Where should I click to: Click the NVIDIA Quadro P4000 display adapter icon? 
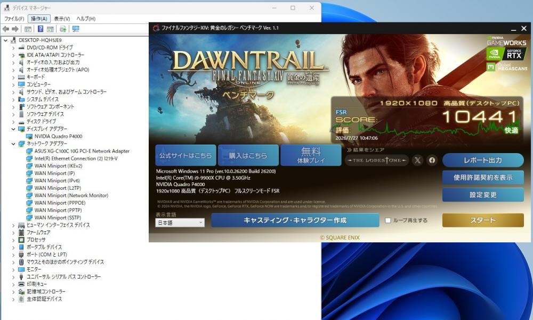tap(29, 136)
